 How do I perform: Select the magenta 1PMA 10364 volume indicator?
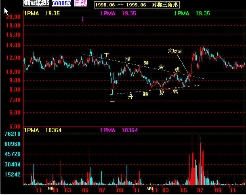pos(119,130)
